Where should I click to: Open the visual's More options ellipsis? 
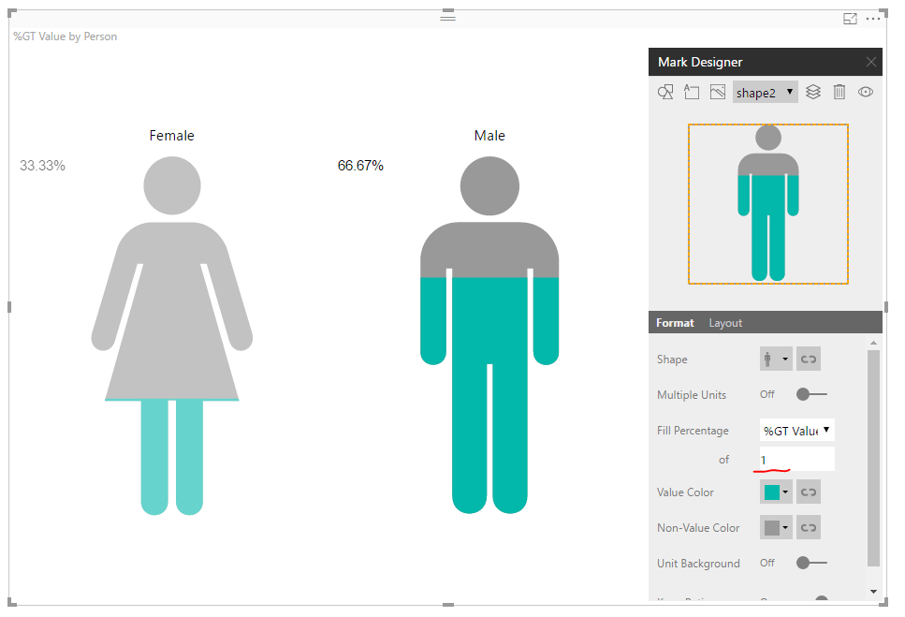pos(873,19)
